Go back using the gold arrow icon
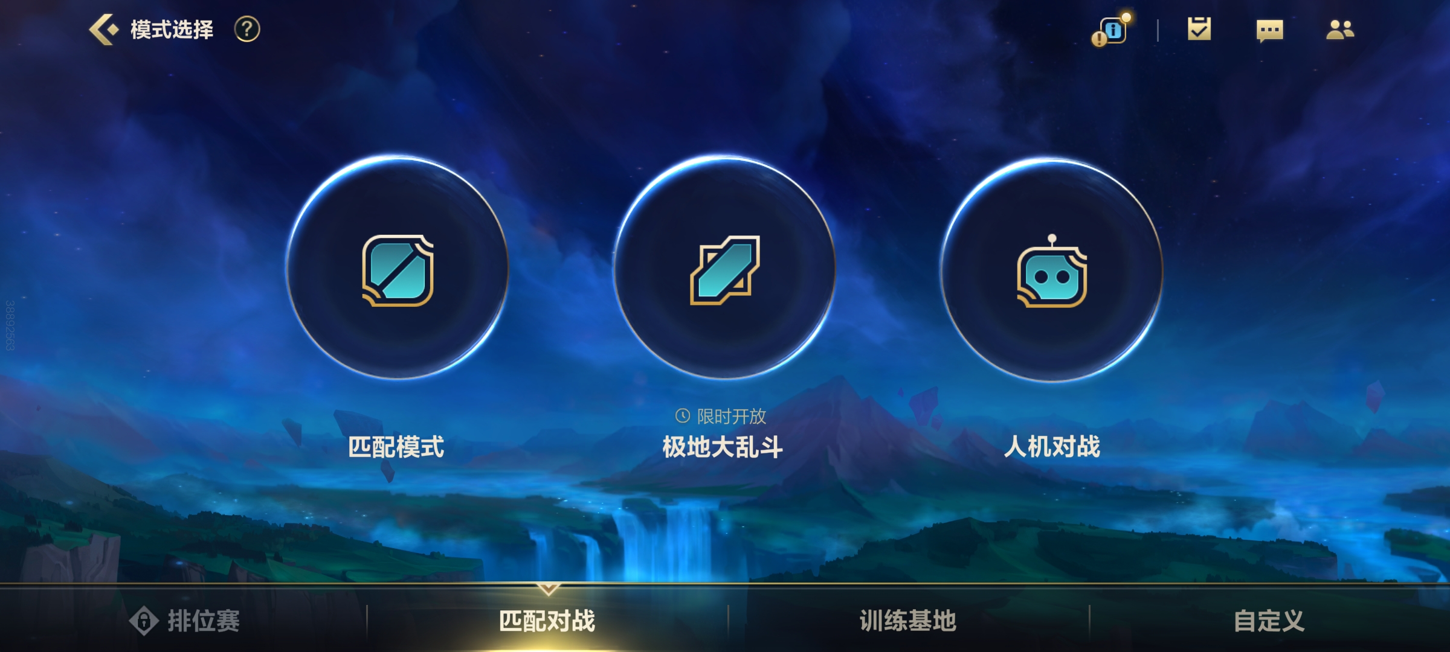This screenshot has width=1450, height=652. tap(104, 29)
